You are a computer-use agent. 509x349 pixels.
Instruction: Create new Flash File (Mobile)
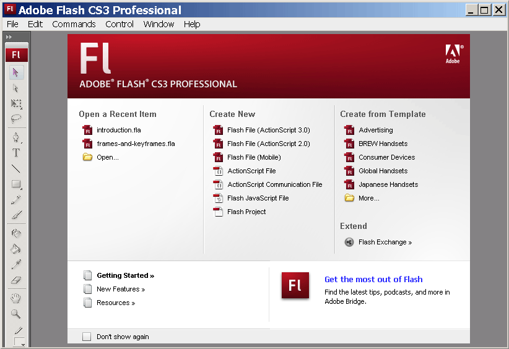[x=254, y=157]
